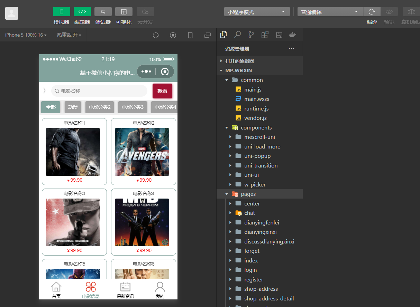Screen dimensions: 420x307
Task: Open the mini program menu dots
Action: pos(146,71)
